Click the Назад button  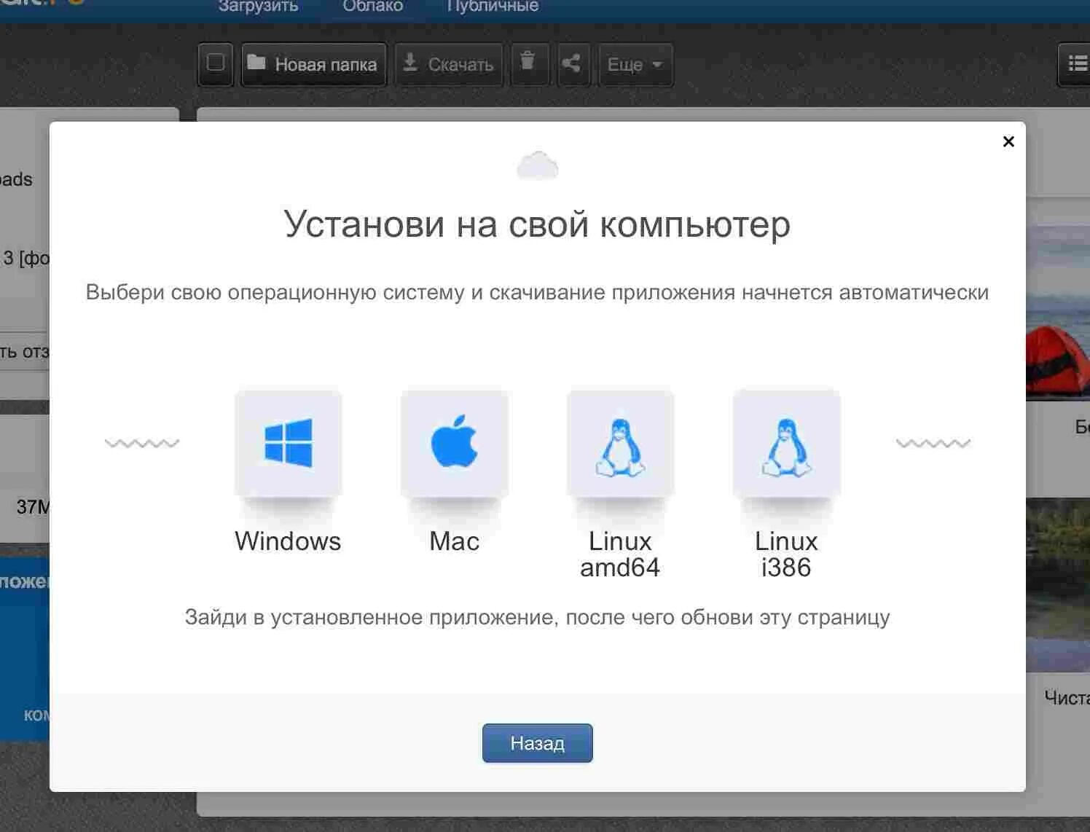[x=538, y=743]
